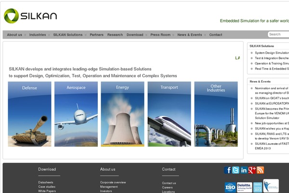The height and width of the screenshot is (193, 289).
Task: Go to the Partners page
Action: coord(97,35)
